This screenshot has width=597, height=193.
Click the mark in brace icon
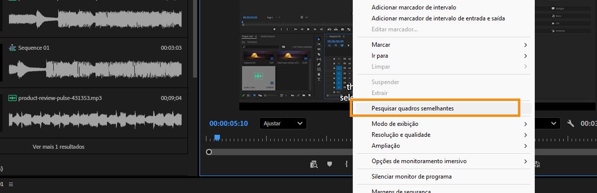coord(346,164)
